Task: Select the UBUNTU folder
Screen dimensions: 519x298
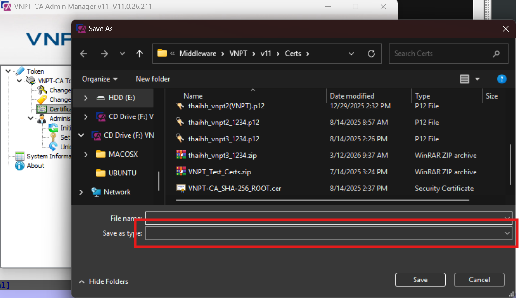Action: (x=122, y=173)
